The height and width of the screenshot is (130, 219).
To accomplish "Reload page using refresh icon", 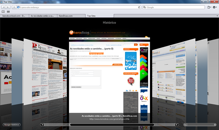I will (x=139, y=7).
